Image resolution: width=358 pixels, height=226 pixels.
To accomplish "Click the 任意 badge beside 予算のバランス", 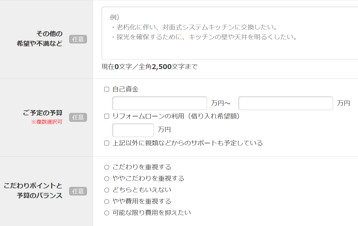I will [x=78, y=191].
